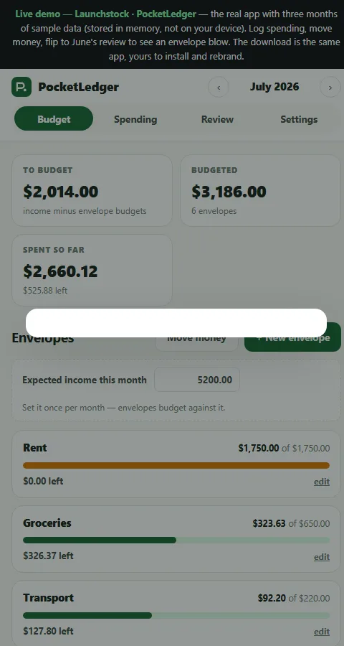Open the Review tab
344x646 pixels.
(x=217, y=119)
